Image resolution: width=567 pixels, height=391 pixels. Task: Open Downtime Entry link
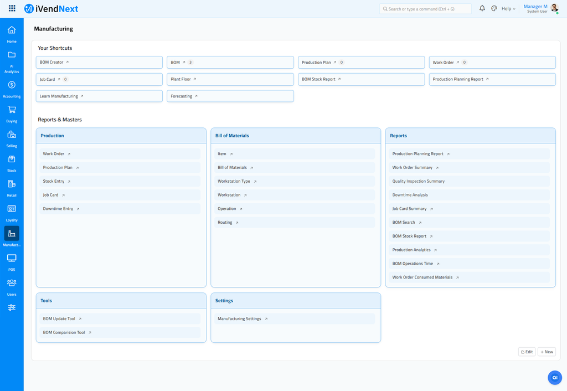pos(120,209)
